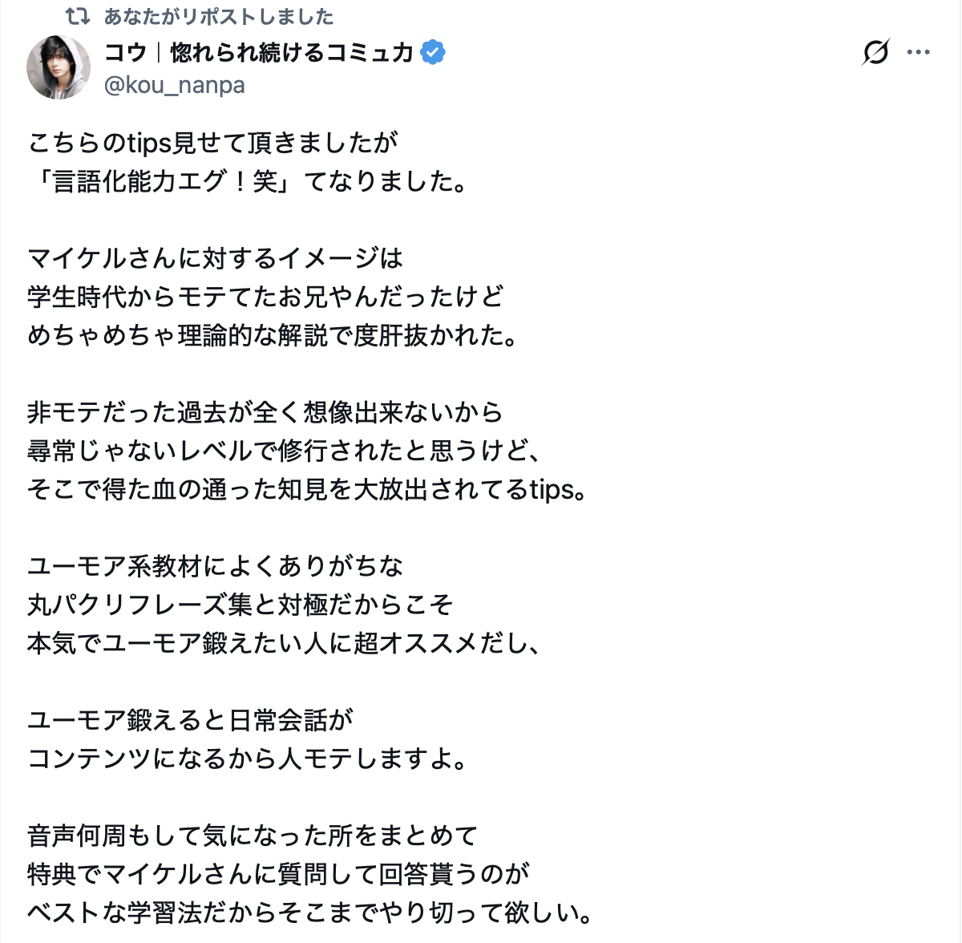Screen dimensions: 962x943
Task: Click the blue verified checkmark badge
Action: (x=433, y=53)
